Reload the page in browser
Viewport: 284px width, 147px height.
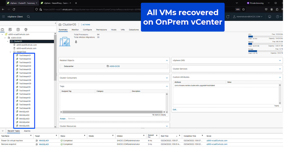tap(14, 9)
